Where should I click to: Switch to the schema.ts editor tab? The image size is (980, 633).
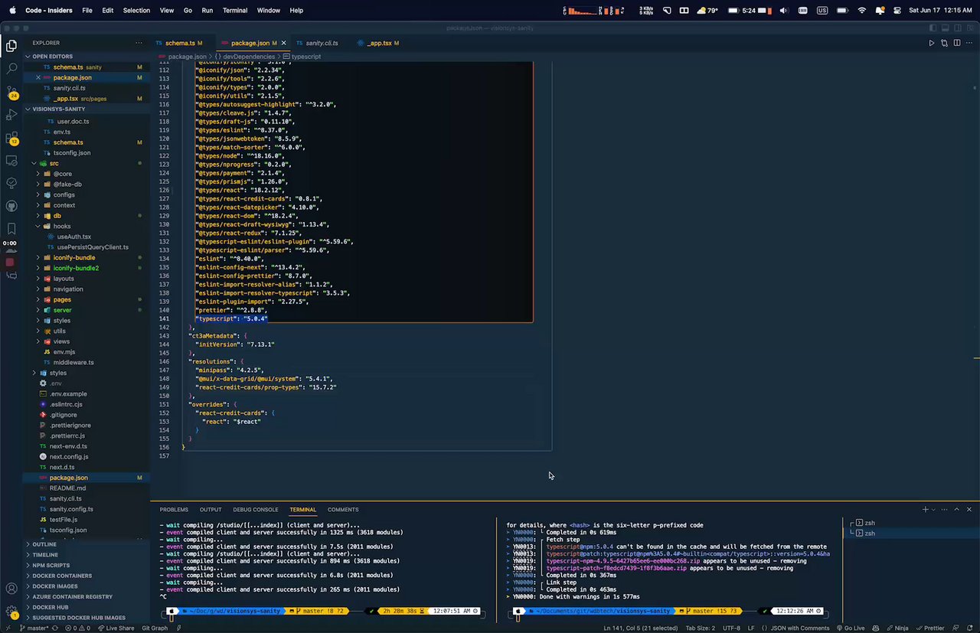[x=180, y=43]
